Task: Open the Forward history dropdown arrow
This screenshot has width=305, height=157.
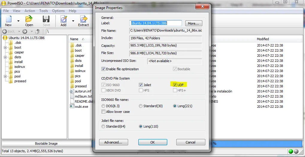Action: (x=32, y=32)
